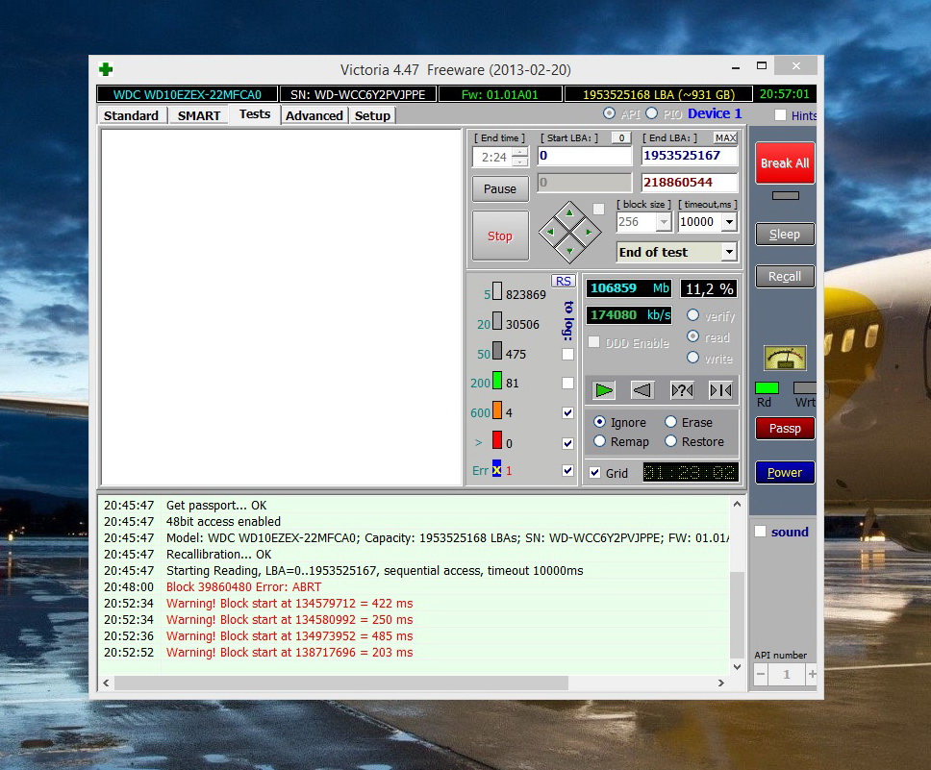This screenshot has height=770, width=931.
Task: Switch to the SMART tab
Action: pos(199,115)
